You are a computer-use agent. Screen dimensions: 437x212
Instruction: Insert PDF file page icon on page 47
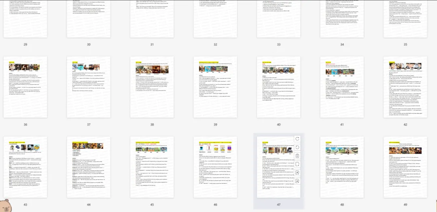tap(297, 173)
